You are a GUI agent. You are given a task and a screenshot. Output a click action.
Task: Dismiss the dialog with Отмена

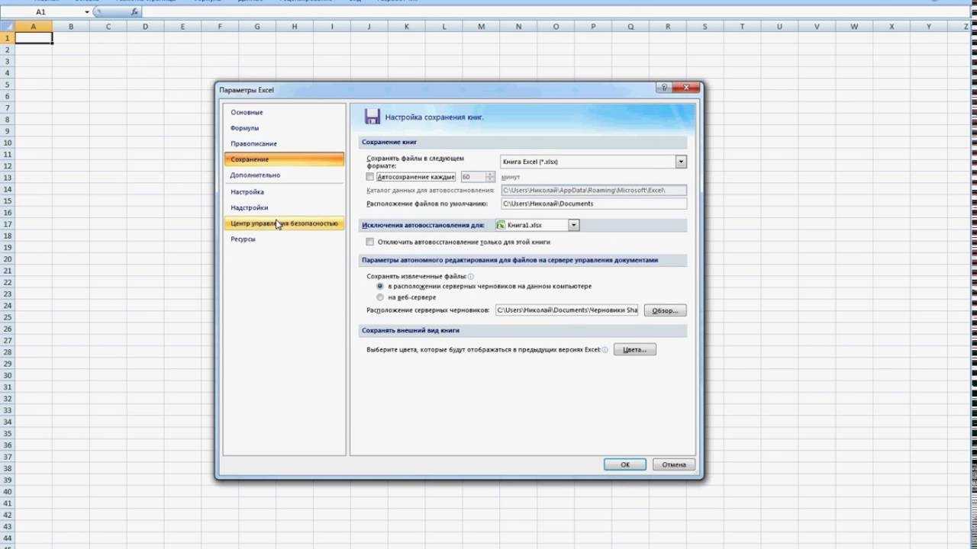click(674, 464)
